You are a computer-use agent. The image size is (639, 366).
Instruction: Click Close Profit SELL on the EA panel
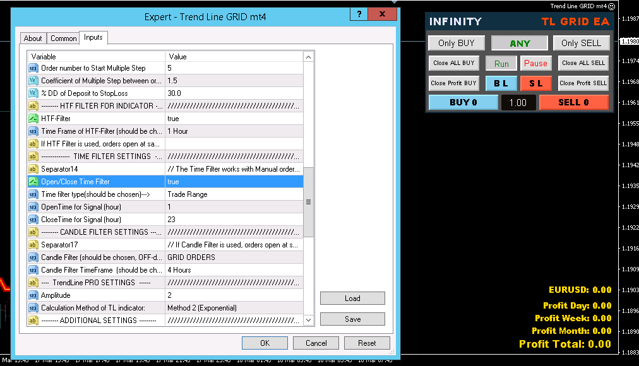pyautogui.click(x=583, y=83)
